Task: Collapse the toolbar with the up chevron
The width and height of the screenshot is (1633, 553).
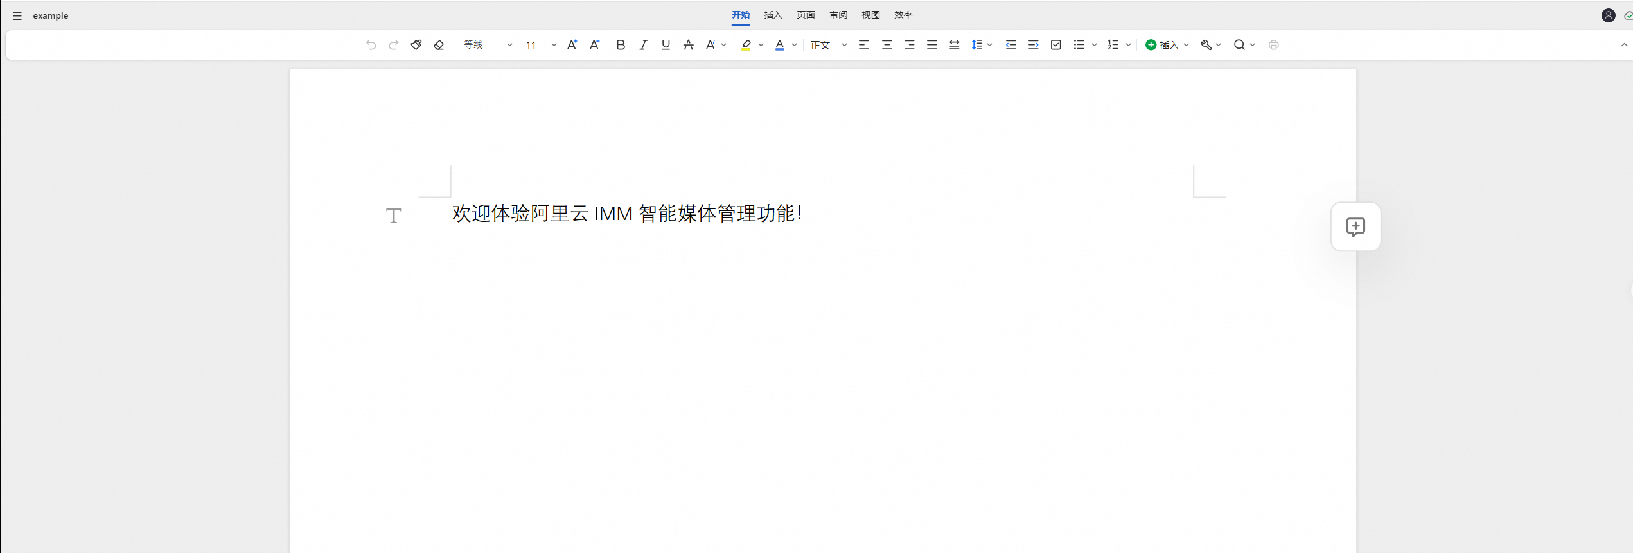Action: 1624,45
